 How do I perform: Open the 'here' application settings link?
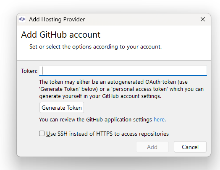159,120
